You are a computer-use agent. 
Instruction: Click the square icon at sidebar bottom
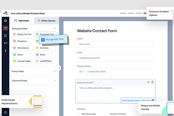(x=6, y=113)
